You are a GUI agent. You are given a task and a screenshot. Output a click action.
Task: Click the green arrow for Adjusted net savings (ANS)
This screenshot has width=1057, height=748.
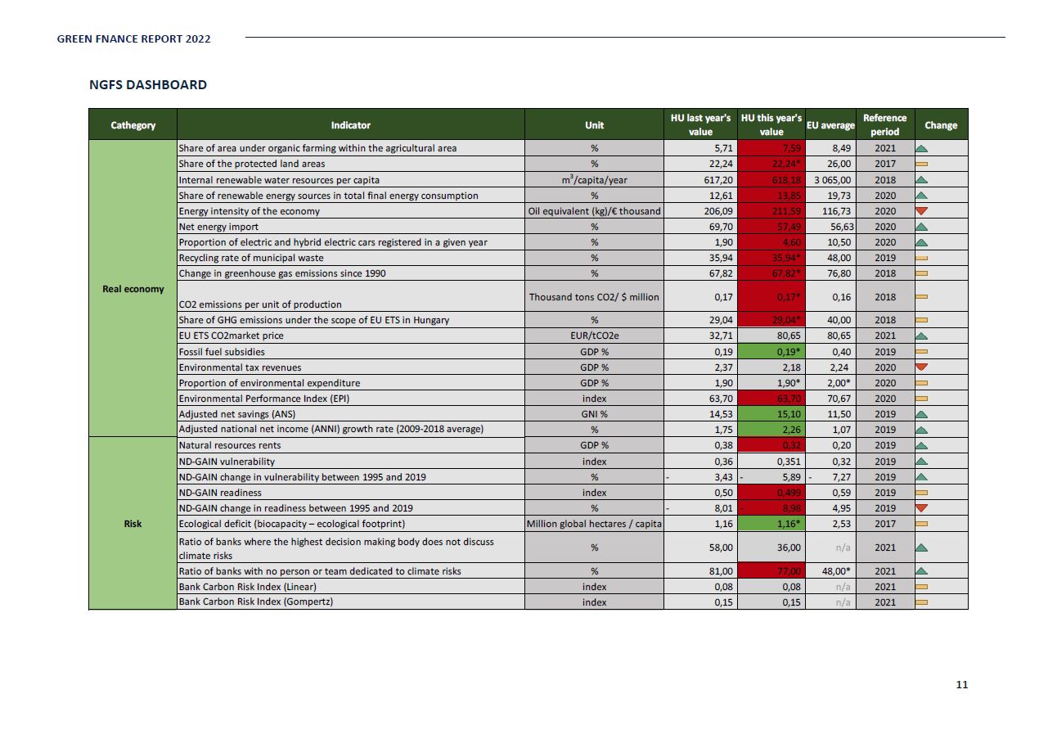[921, 414]
